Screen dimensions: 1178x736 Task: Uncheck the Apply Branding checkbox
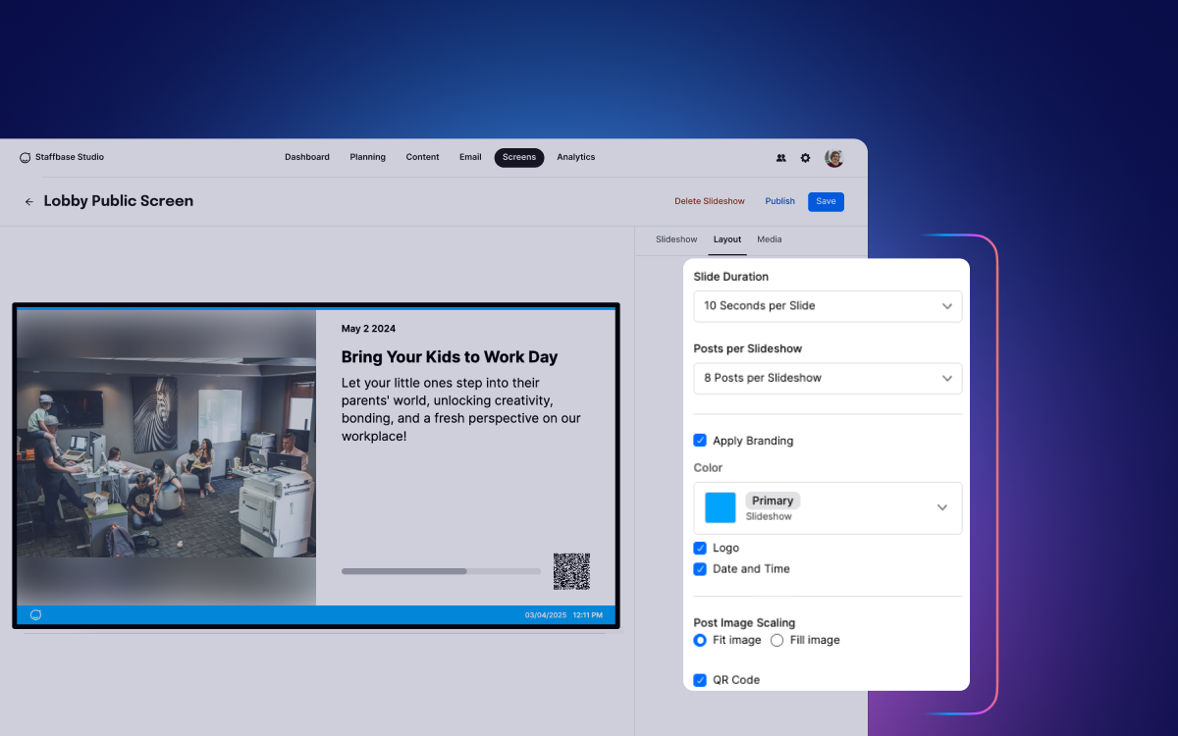coord(700,441)
